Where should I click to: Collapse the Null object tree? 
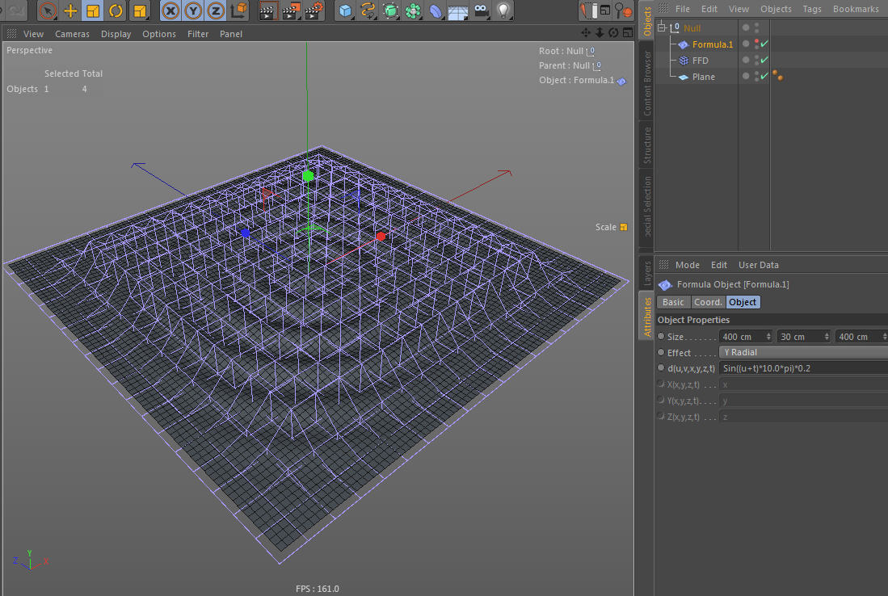point(662,28)
